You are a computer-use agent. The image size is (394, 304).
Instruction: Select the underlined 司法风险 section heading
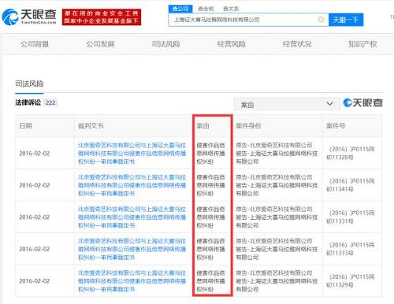tap(29, 83)
